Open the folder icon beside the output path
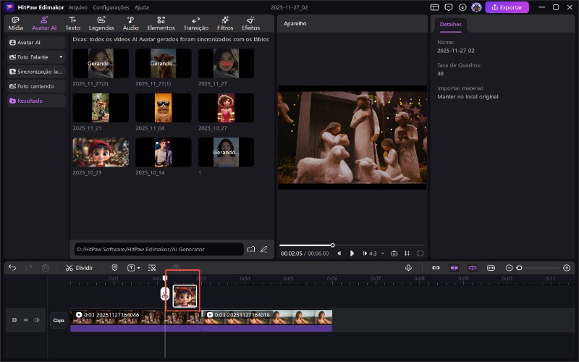This screenshot has height=362, width=579. point(251,249)
